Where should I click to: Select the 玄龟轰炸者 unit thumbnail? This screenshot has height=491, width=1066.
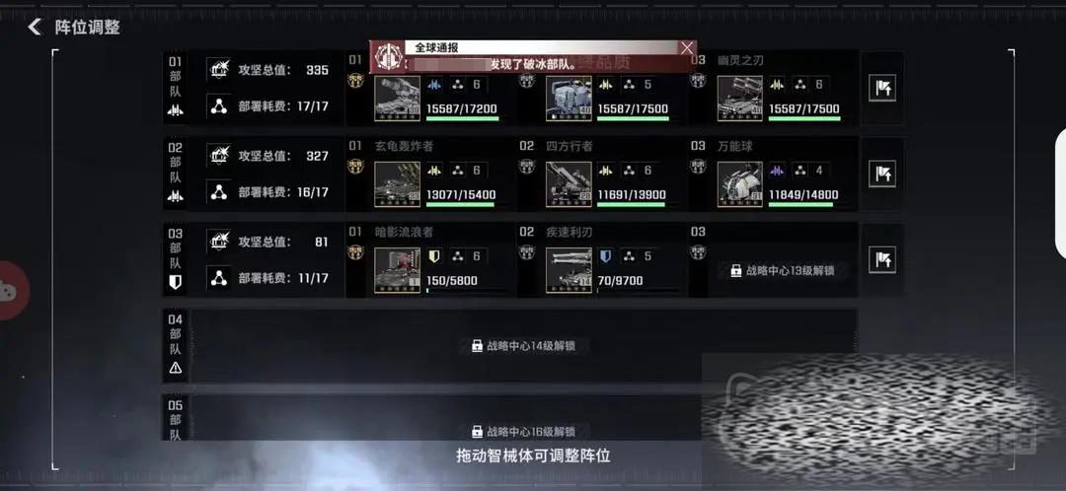pyautogui.click(x=398, y=184)
